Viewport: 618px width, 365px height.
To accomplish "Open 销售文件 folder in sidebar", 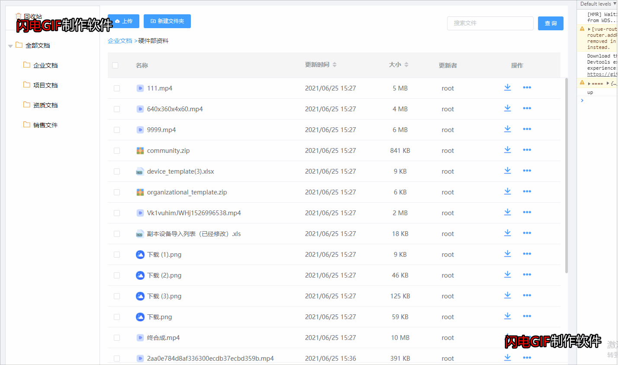I will (45, 125).
